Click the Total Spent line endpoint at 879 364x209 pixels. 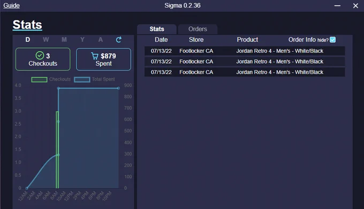[118, 88]
